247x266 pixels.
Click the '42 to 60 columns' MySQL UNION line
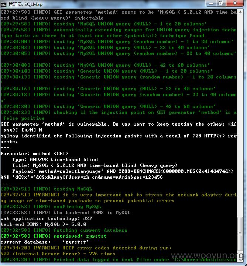[105, 65]
